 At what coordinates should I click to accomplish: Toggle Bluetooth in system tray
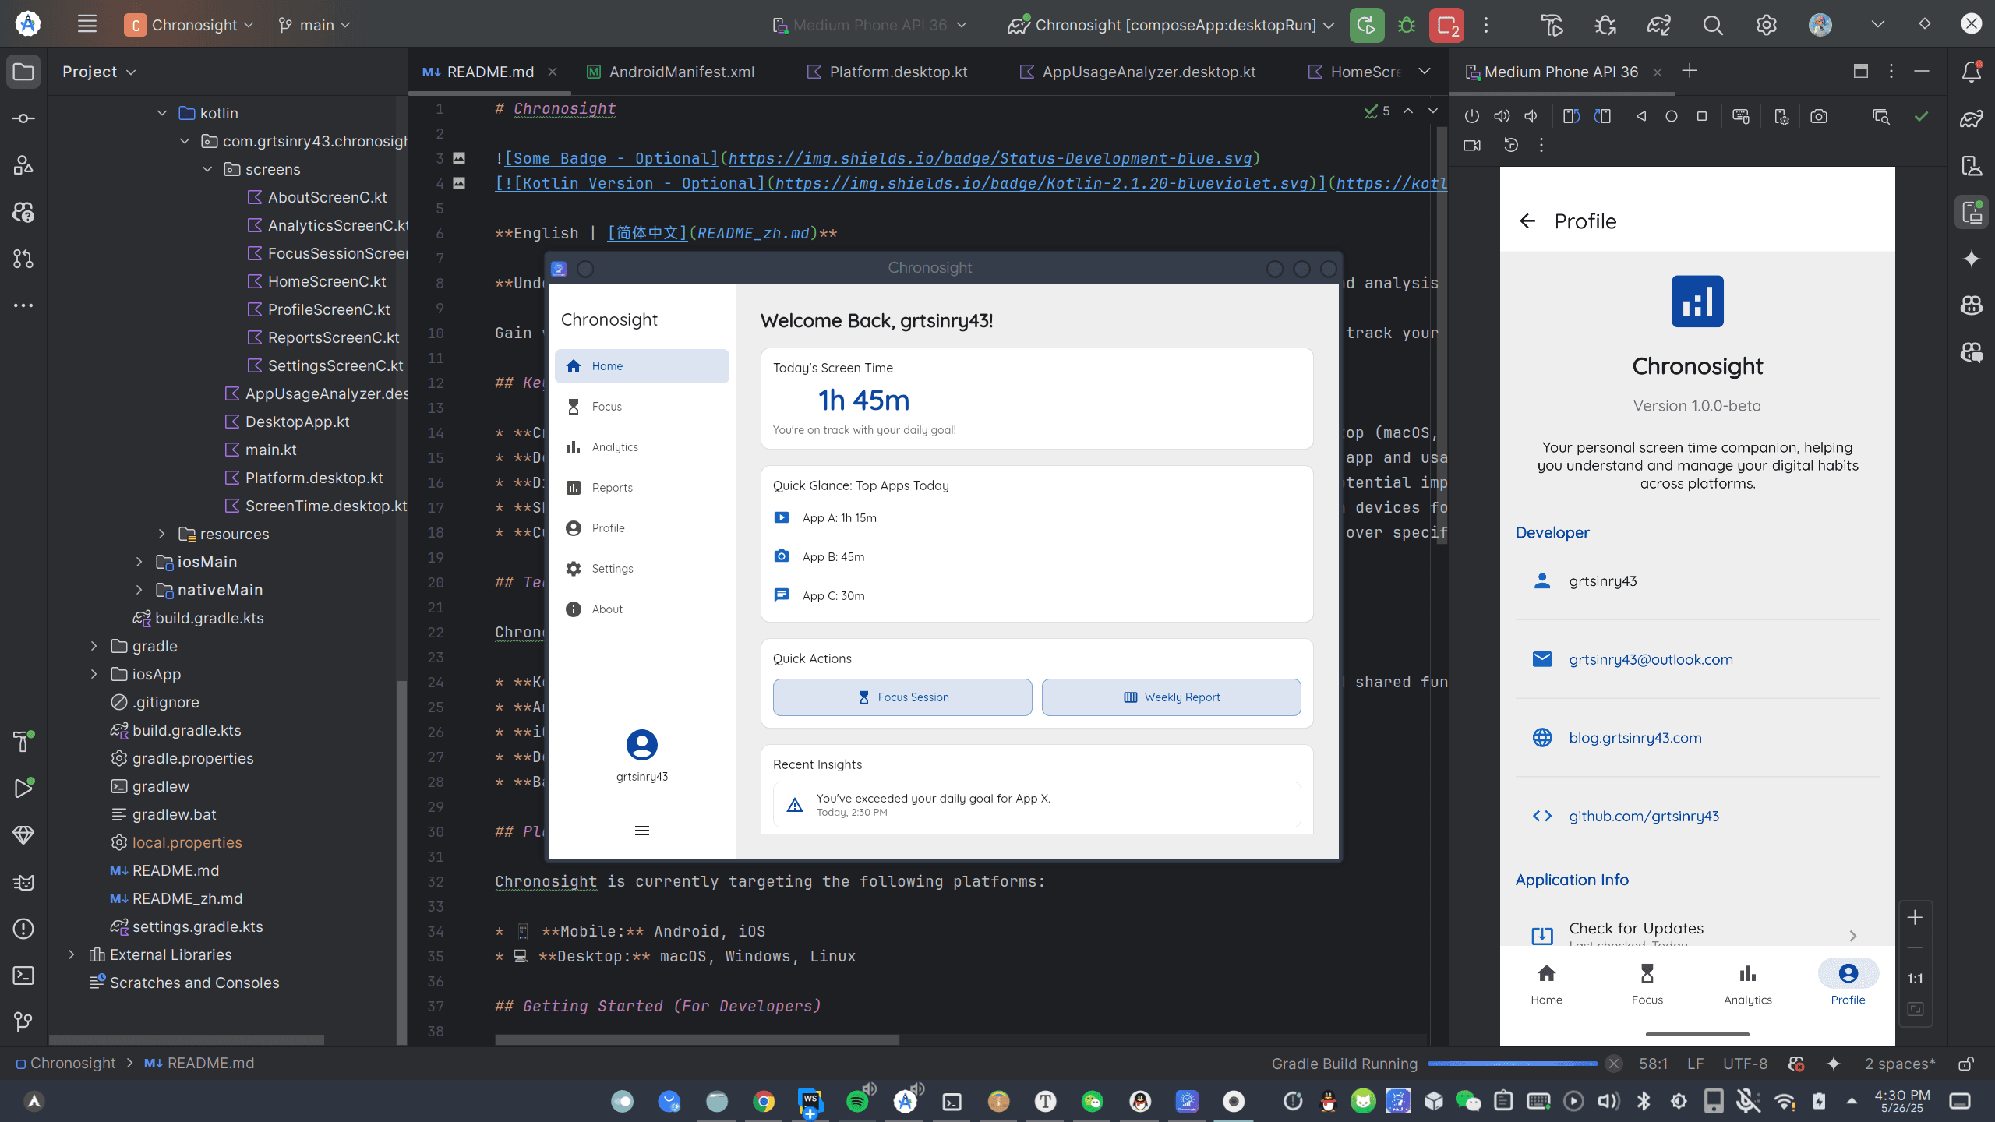1644,1101
